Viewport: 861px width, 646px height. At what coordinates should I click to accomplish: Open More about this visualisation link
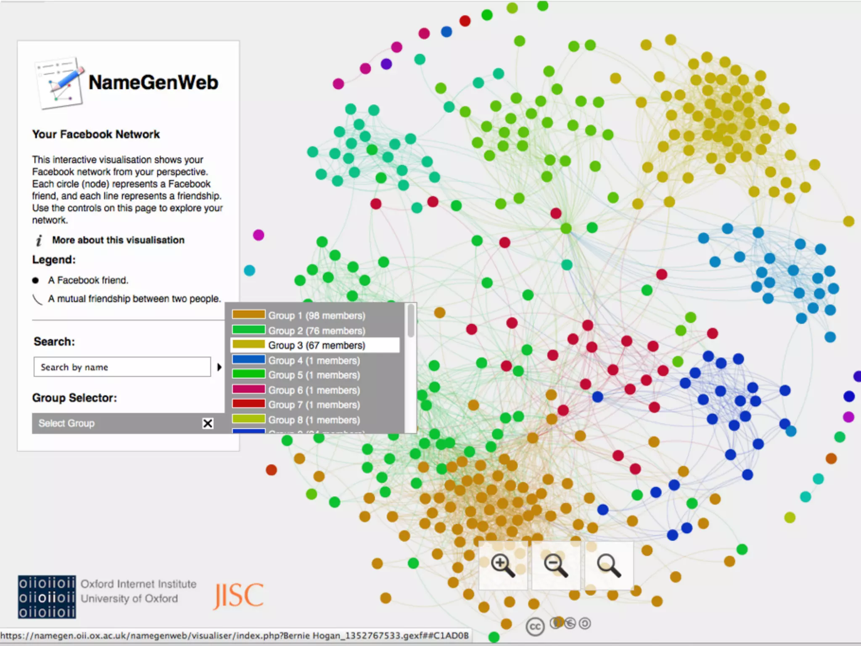pyautogui.click(x=118, y=240)
